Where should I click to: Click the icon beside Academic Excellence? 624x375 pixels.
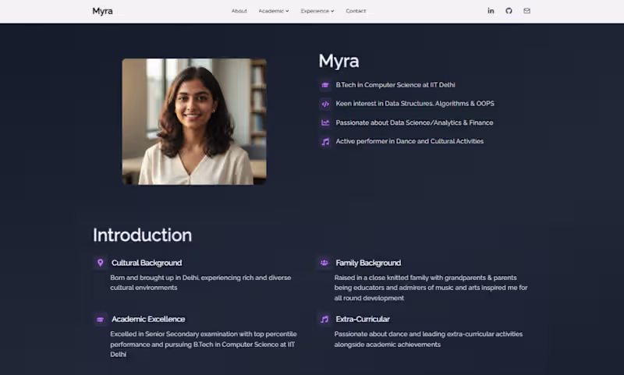coord(101,320)
